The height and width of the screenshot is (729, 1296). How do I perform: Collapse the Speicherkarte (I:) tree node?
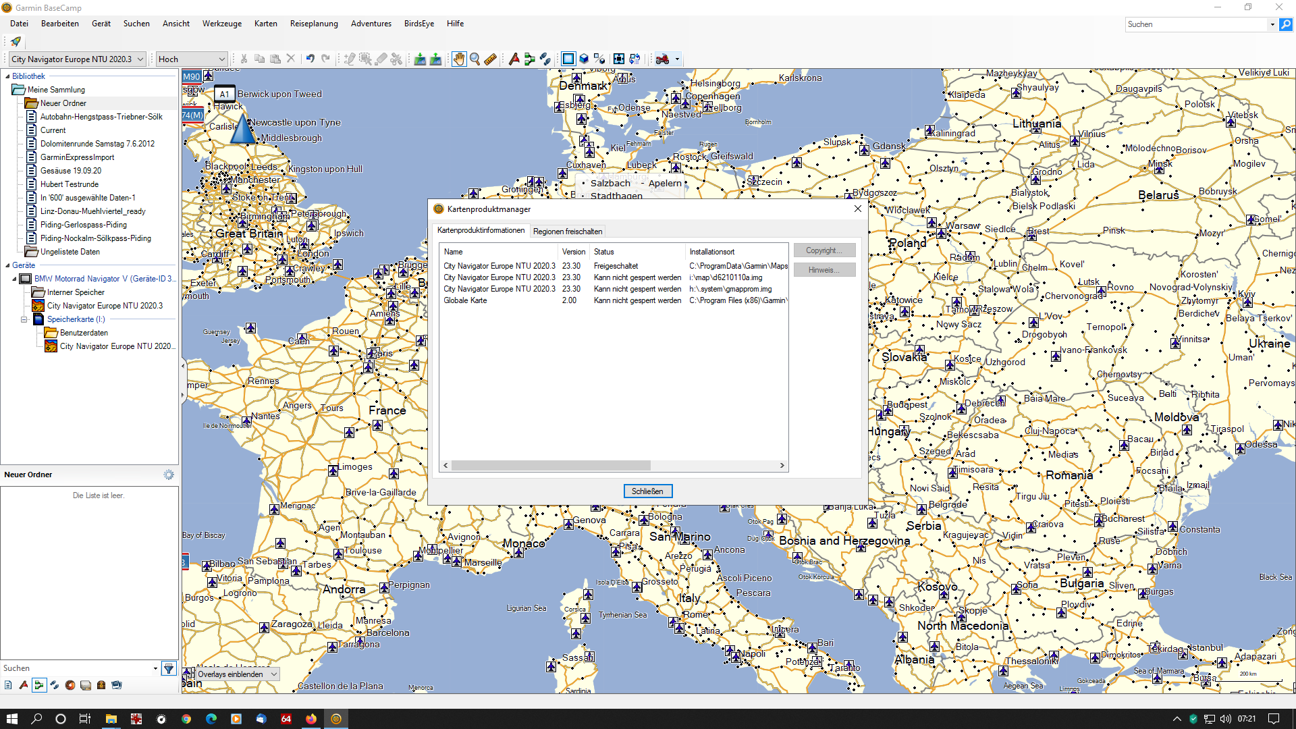(x=24, y=319)
